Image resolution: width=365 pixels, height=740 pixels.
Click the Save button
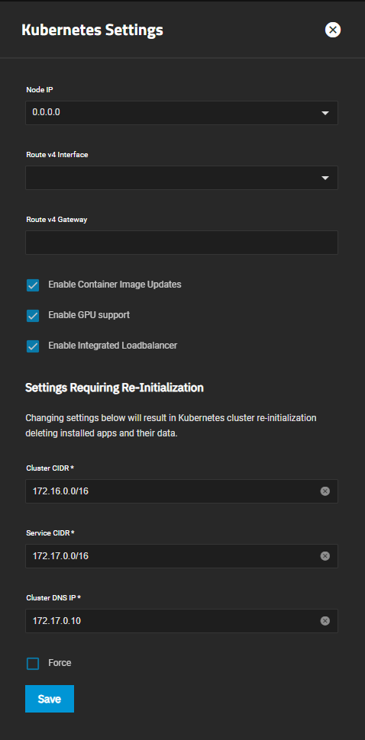click(50, 699)
